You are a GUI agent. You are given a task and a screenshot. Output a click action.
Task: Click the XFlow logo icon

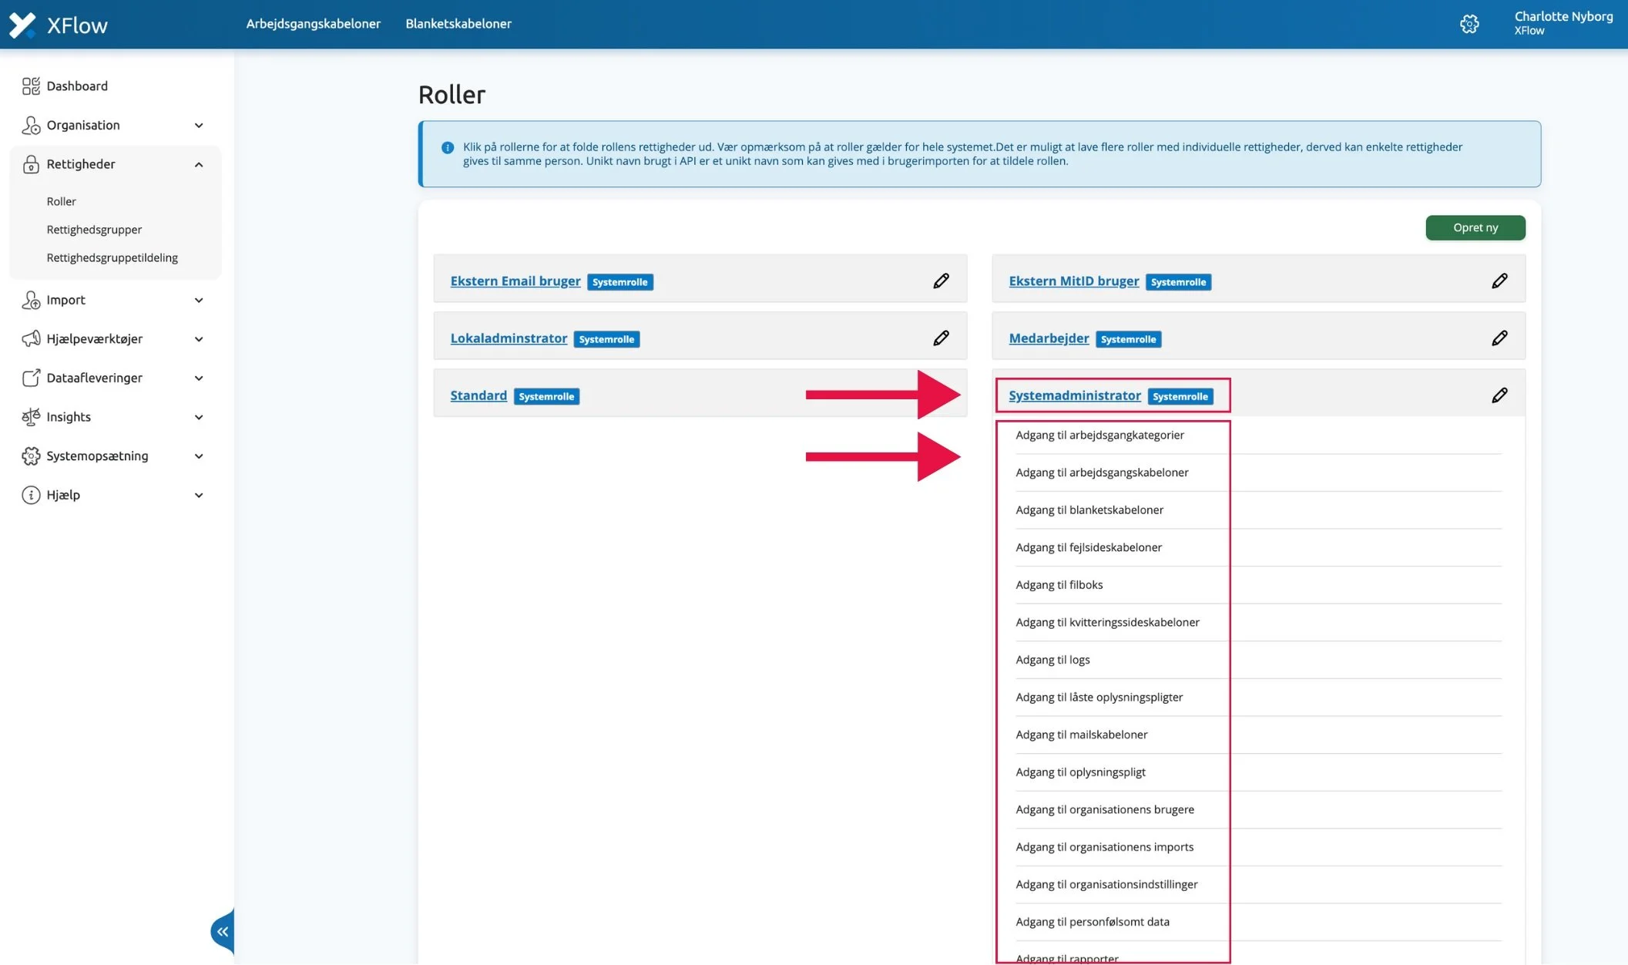[22, 25]
